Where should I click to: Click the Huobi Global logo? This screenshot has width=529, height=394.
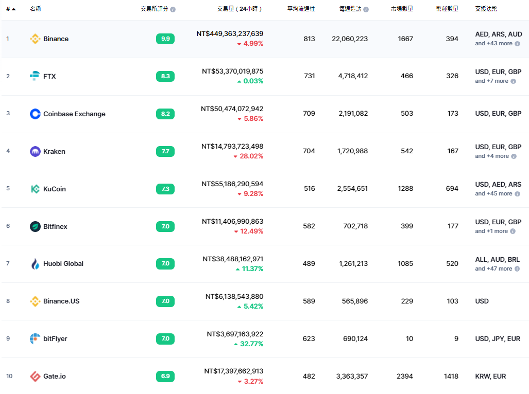(x=35, y=263)
